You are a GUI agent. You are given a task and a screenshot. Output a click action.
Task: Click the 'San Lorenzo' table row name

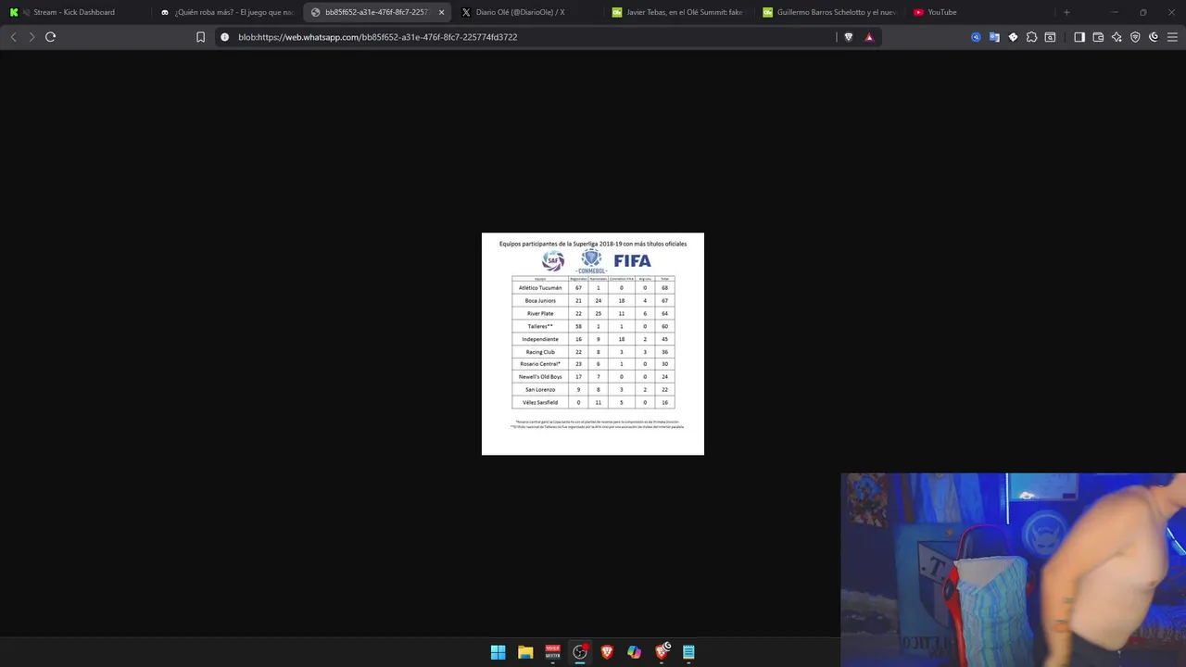[x=540, y=390]
